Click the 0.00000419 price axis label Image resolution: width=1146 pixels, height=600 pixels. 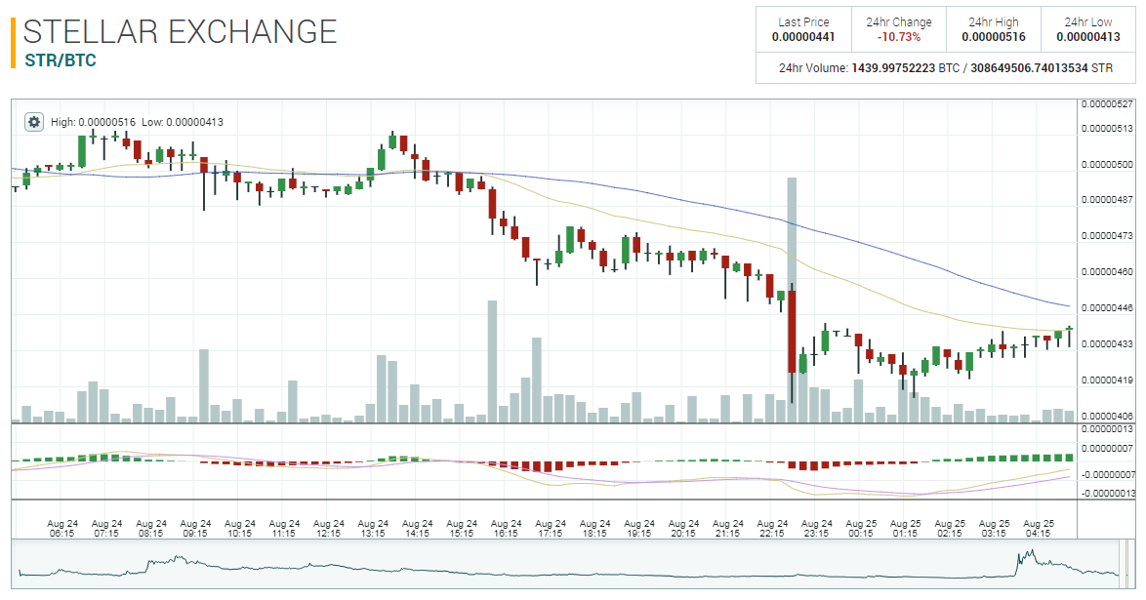[1107, 380]
